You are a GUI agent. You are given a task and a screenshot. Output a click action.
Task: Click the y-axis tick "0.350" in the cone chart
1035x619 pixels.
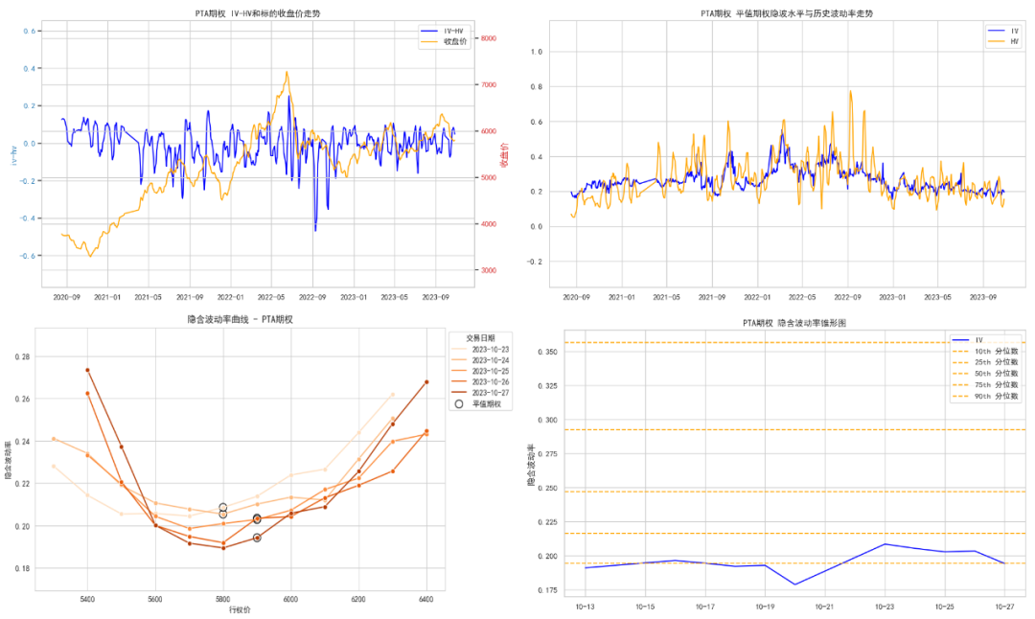(x=547, y=353)
